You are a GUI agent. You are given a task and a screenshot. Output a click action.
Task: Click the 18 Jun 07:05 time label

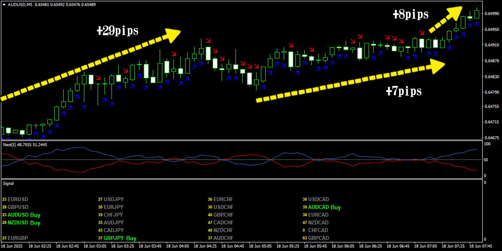click(426, 247)
